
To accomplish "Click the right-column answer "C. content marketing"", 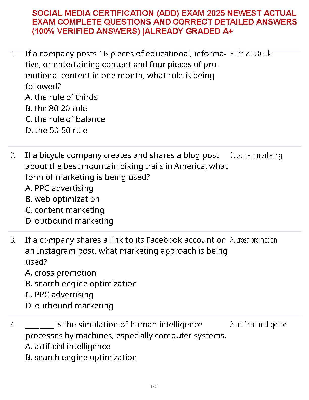I will click(256, 155).
